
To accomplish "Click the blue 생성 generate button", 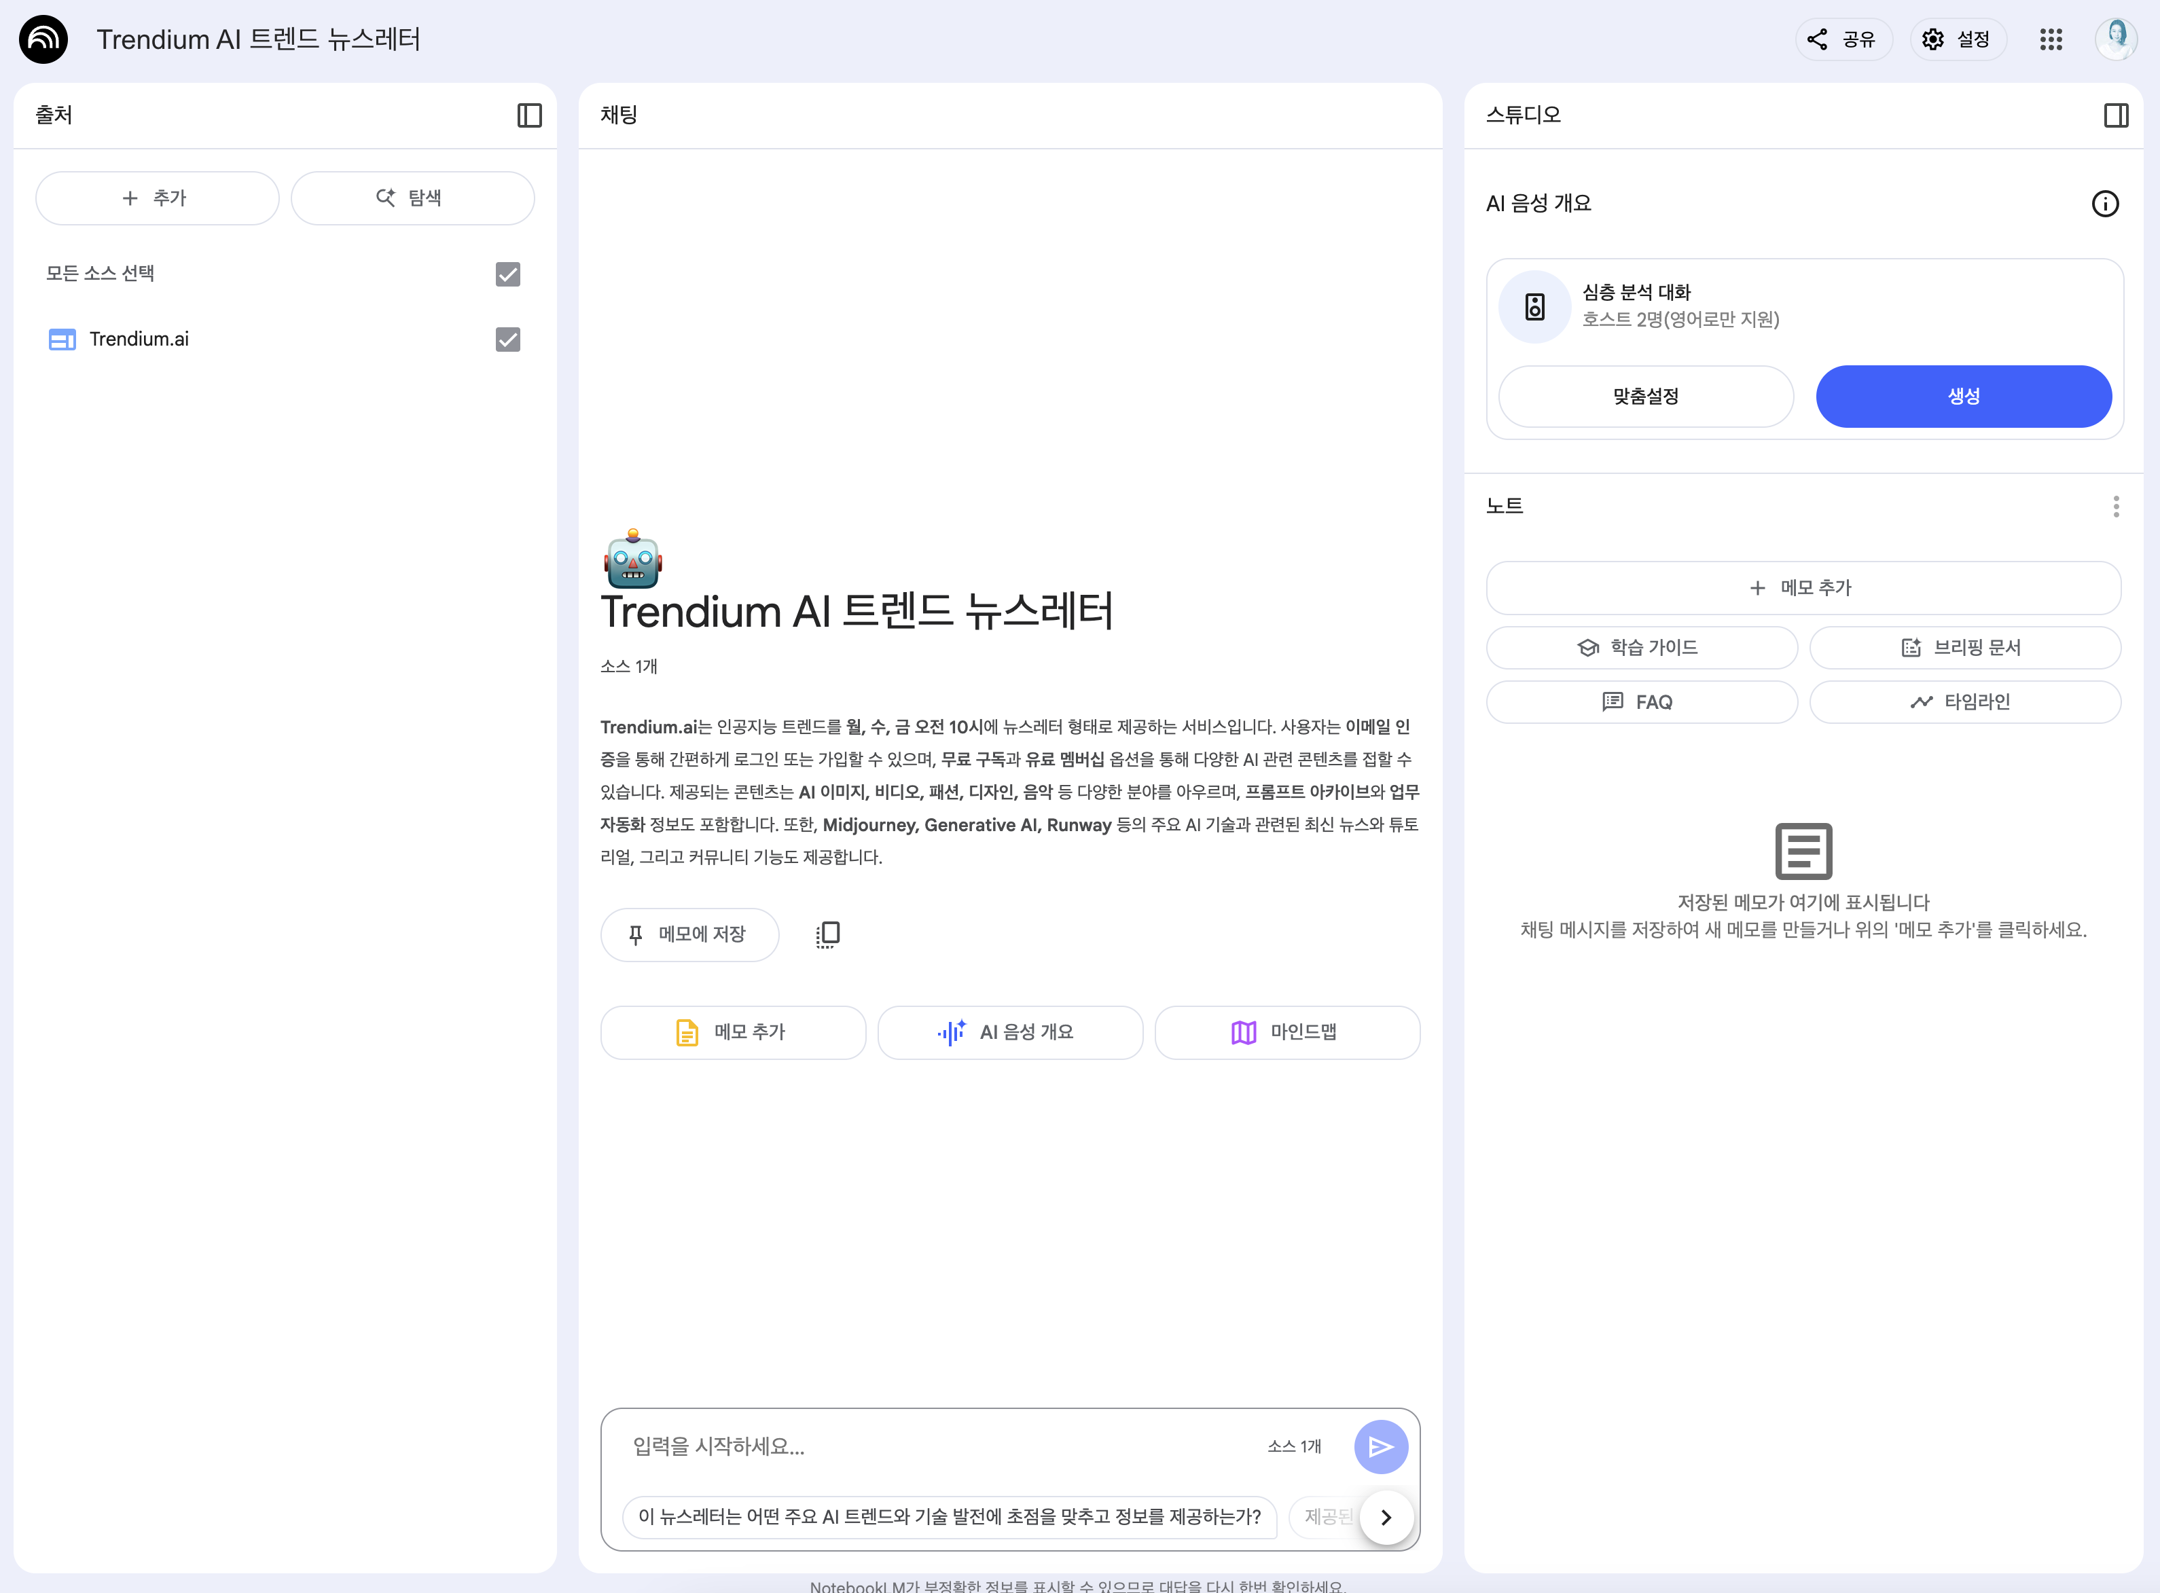I will [1963, 397].
